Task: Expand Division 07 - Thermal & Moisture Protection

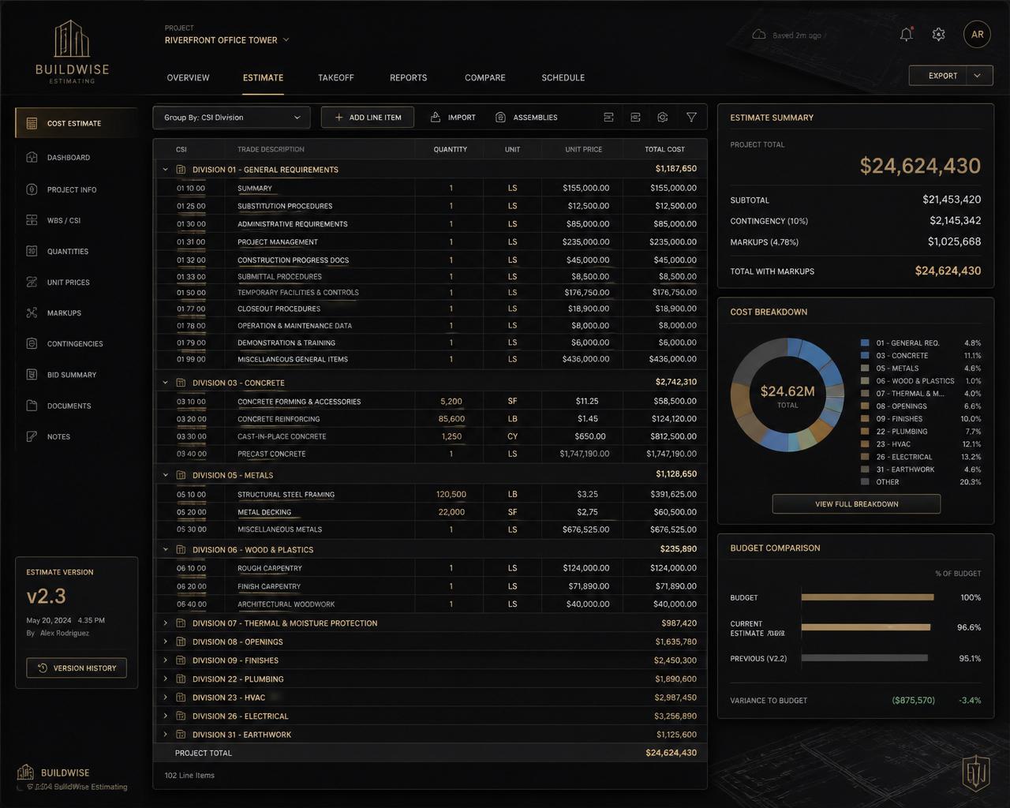Action: point(165,623)
